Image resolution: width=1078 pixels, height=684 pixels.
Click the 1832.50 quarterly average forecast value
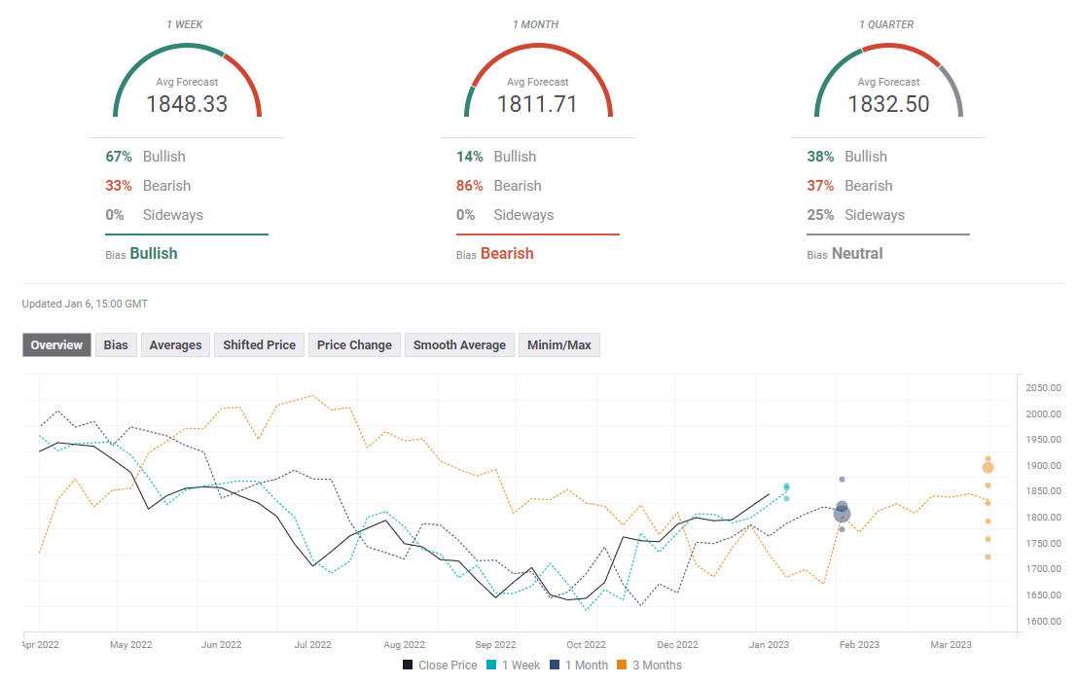tap(888, 104)
